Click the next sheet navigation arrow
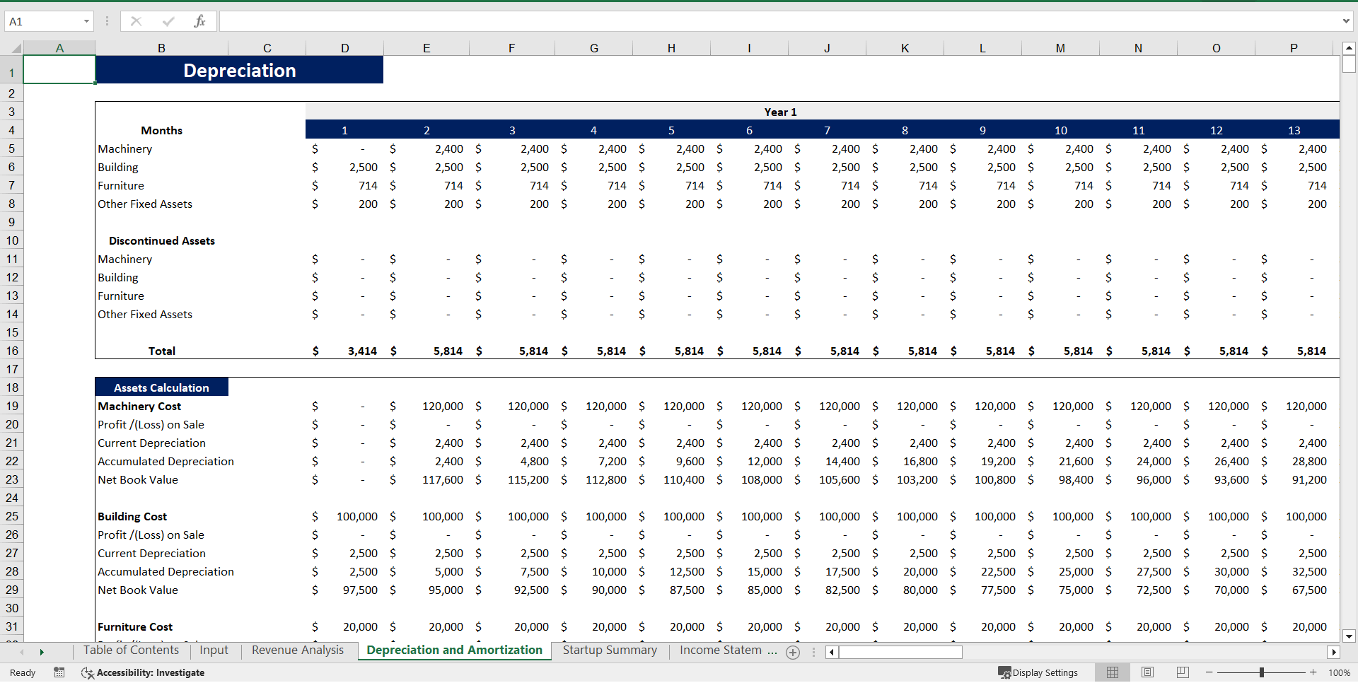The height and width of the screenshot is (683, 1358). (42, 652)
